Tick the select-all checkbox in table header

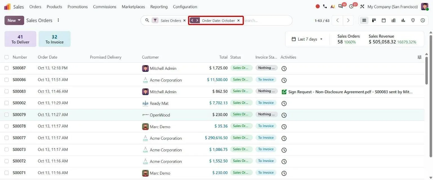(6, 57)
